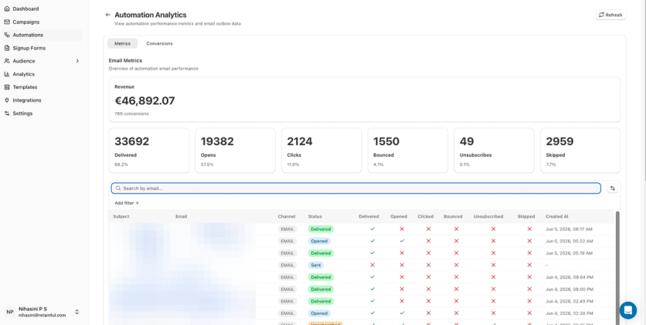Click Opened badge in 02:28 PM row
646x325 pixels.
(319, 313)
